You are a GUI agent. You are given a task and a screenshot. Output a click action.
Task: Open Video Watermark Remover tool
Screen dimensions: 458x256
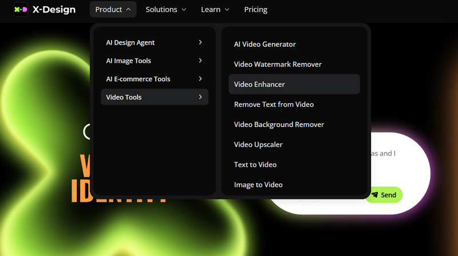pos(278,64)
